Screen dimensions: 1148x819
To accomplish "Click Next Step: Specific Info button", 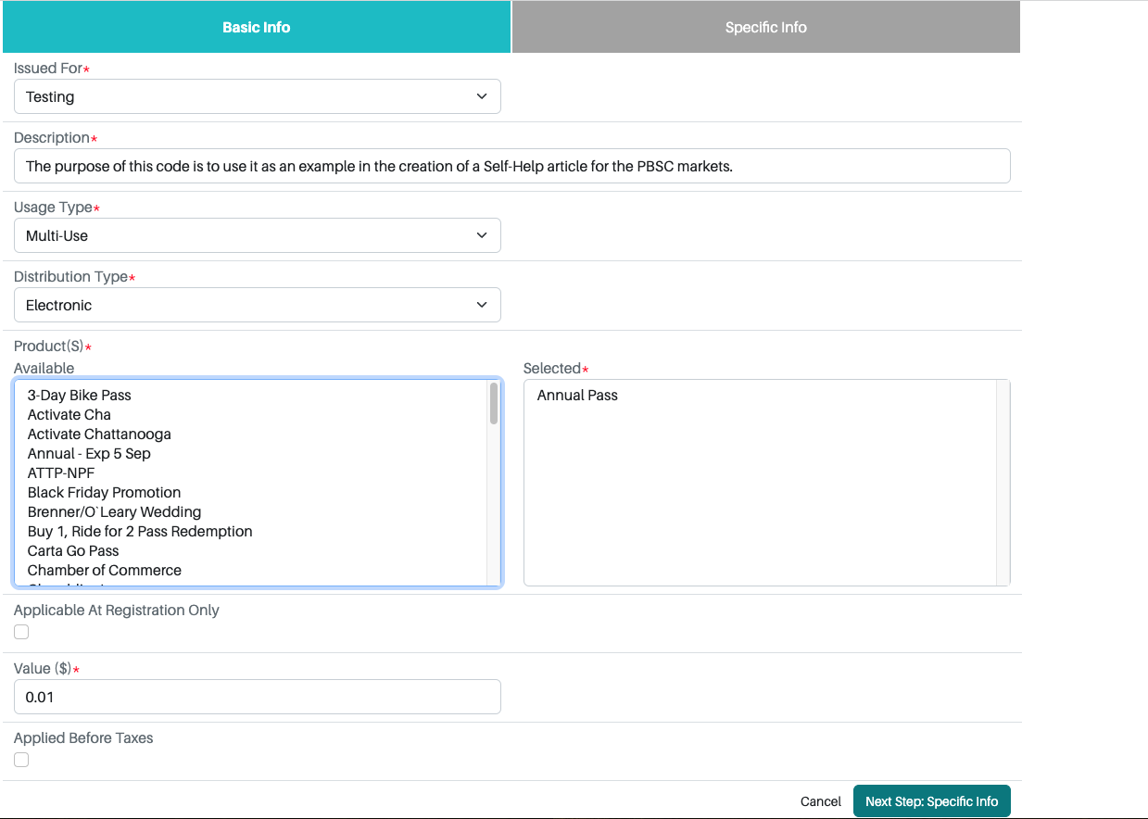I will point(932,801).
